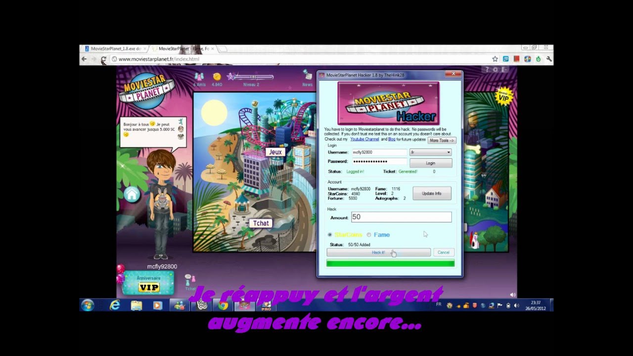Click the Password field
Viewport: 633px width, 356px height.
tap(379, 162)
